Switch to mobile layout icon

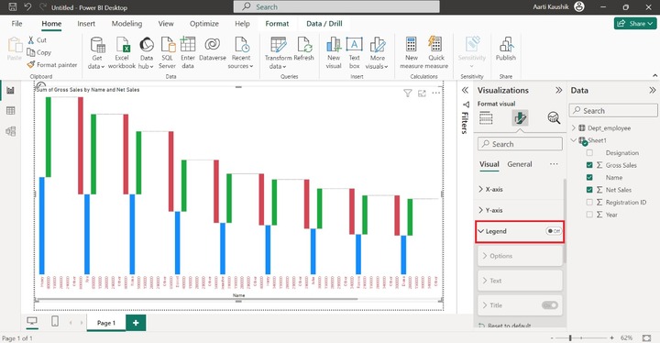click(55, 322)
